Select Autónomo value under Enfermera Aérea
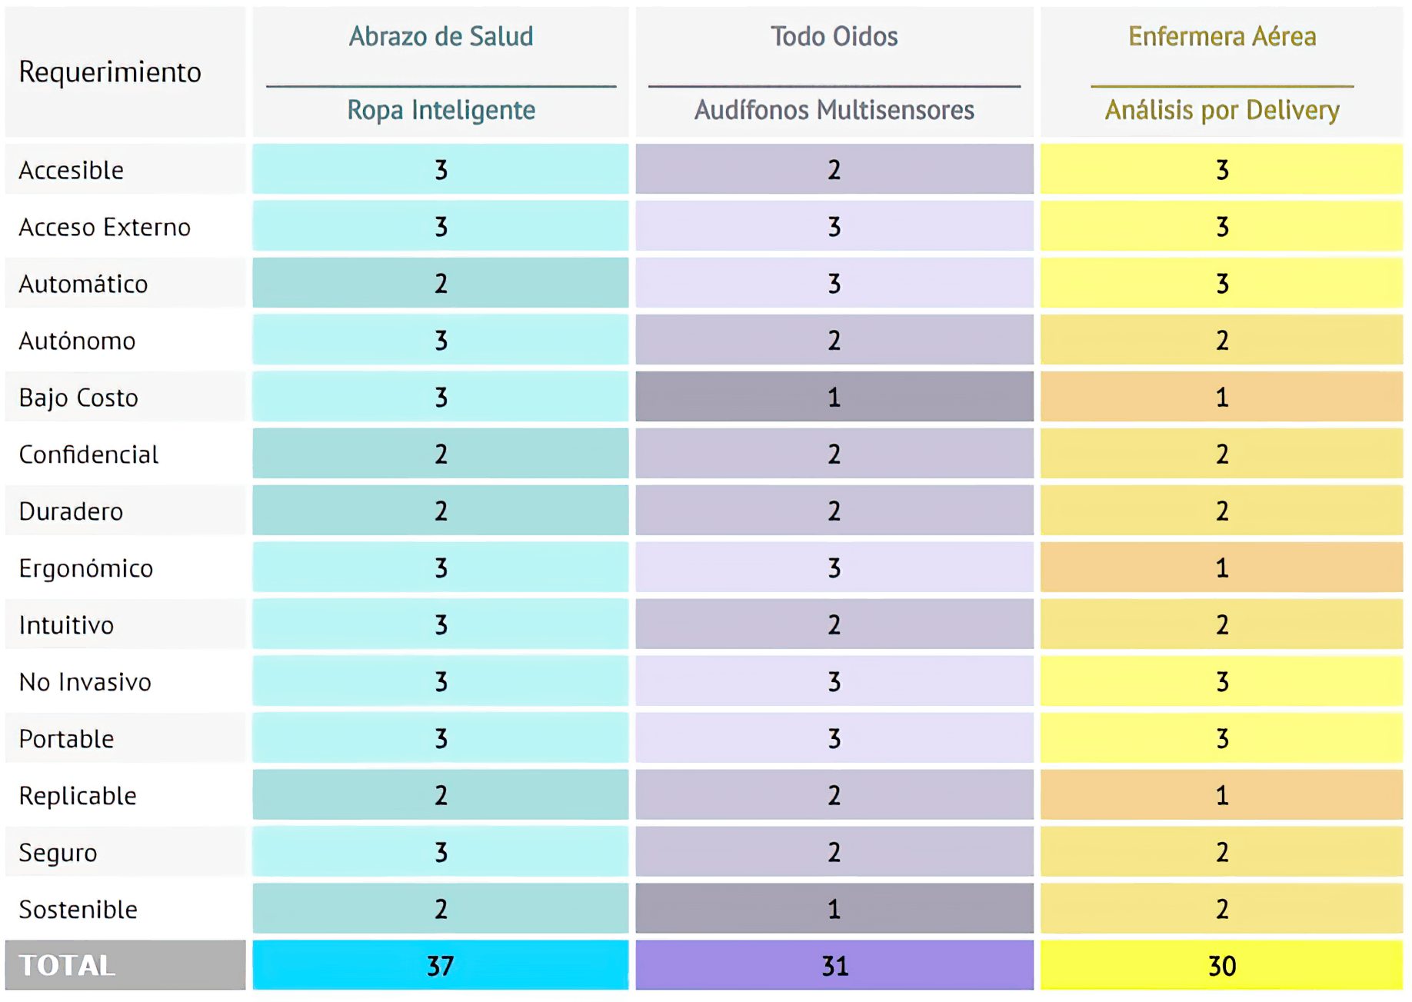The image size is (1412, 1002). [x=1222, y=340]
